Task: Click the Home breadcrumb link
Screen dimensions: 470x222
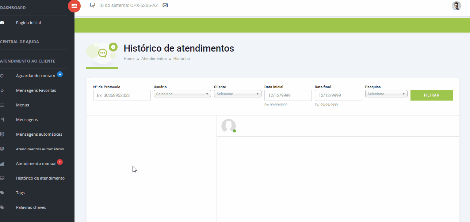Action: coord(129,59)
